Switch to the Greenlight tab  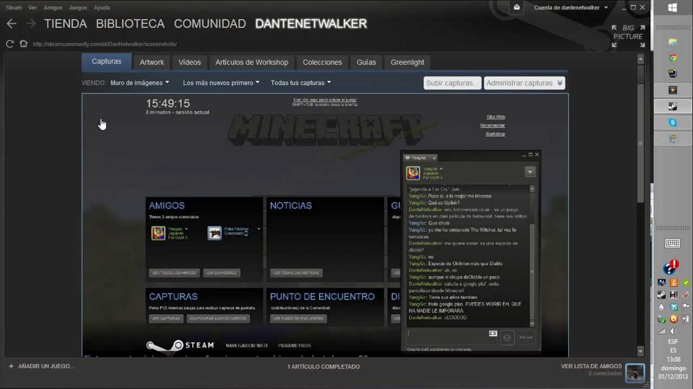click(x=407, y=62)
